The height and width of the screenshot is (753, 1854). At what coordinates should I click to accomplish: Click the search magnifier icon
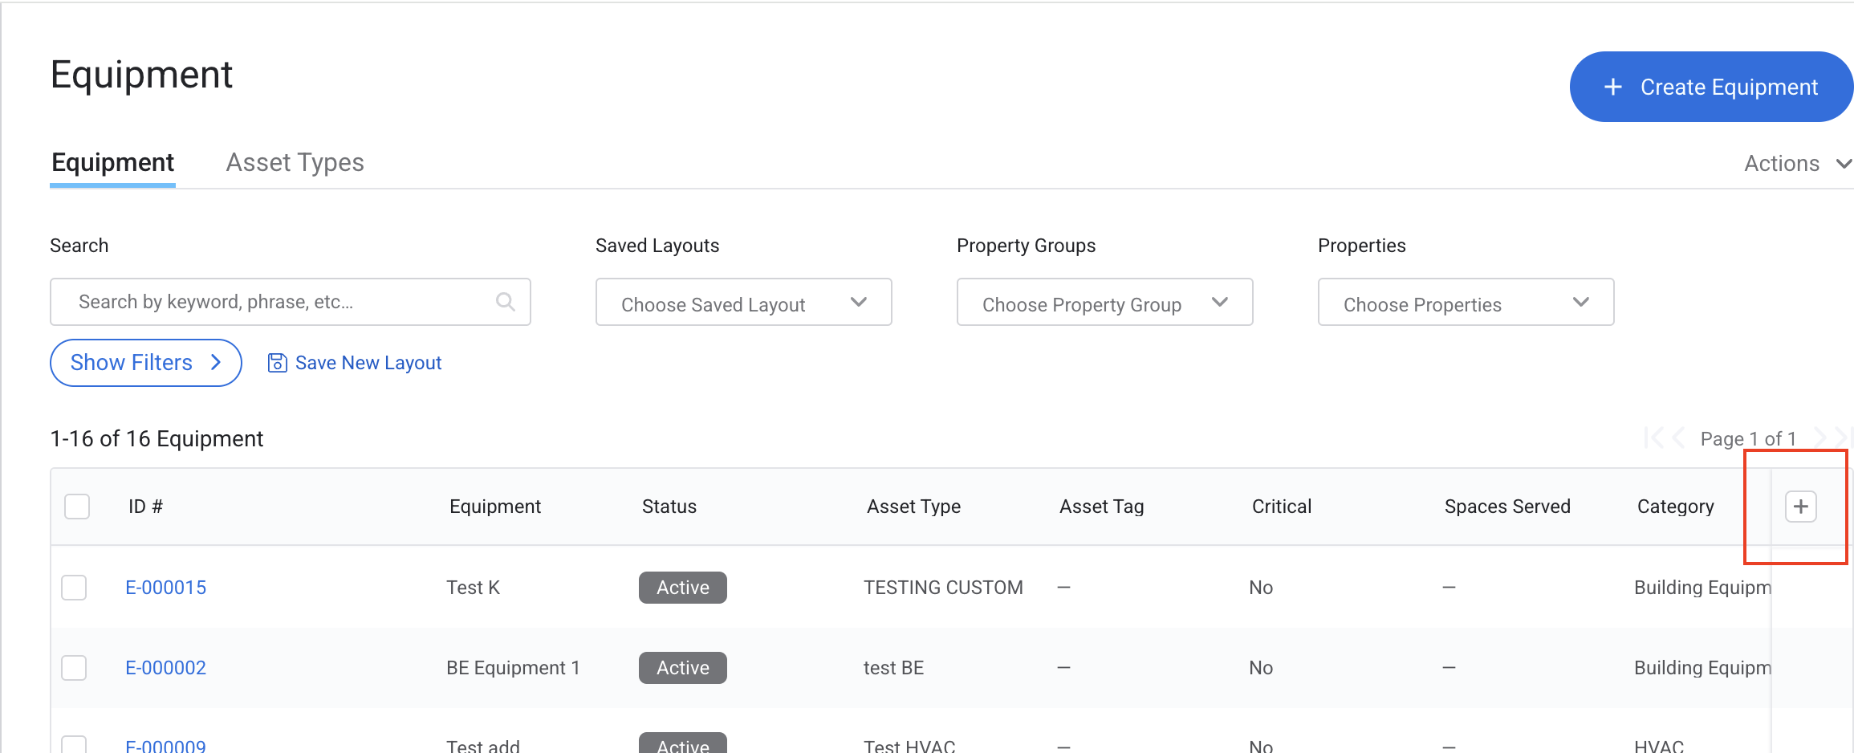(x=505, y=302)
